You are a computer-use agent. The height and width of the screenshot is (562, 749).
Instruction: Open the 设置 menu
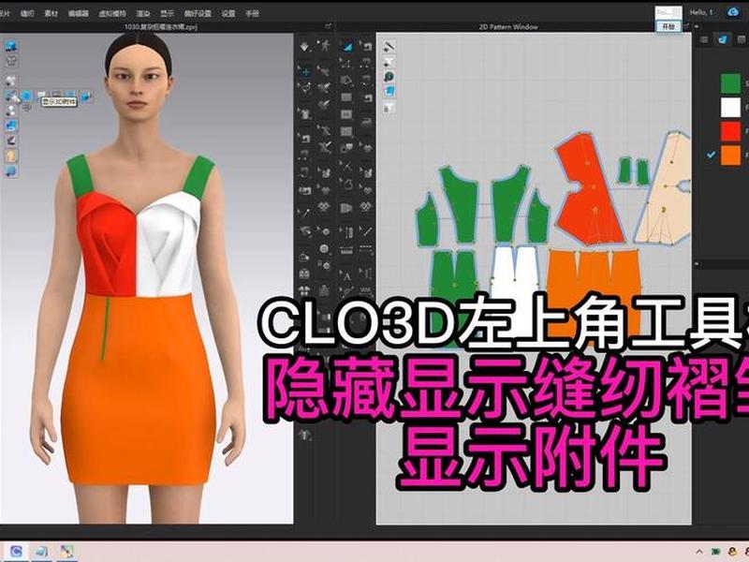228,13
